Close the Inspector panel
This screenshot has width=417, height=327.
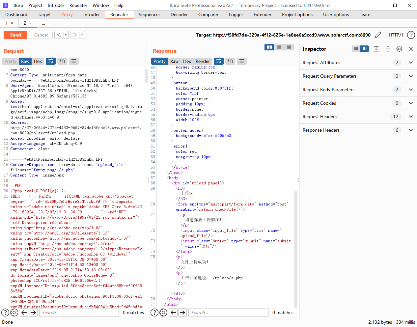point(411,49)
